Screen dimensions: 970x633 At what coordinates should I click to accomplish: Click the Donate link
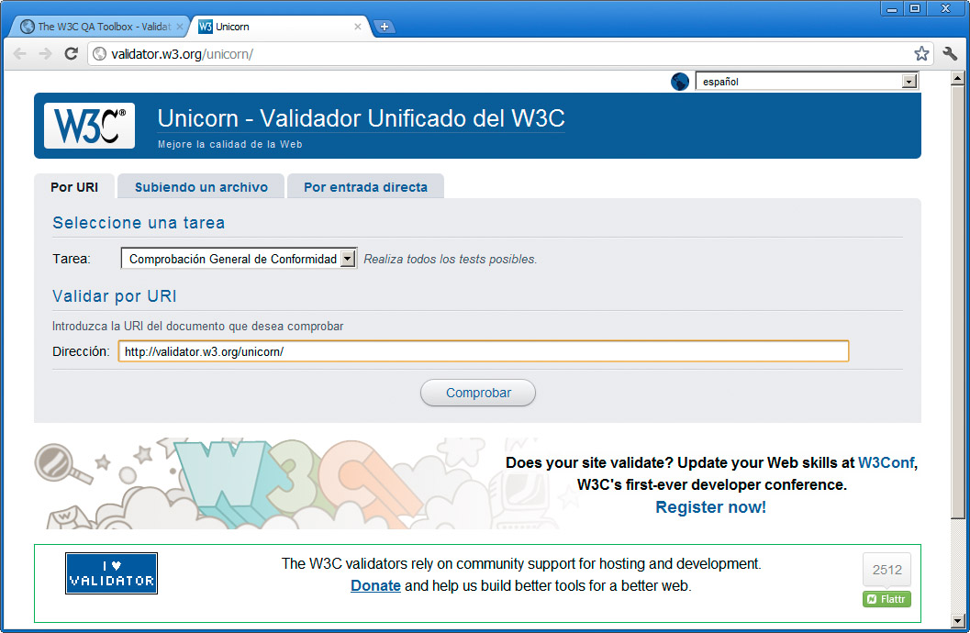(x=375, y=585)
